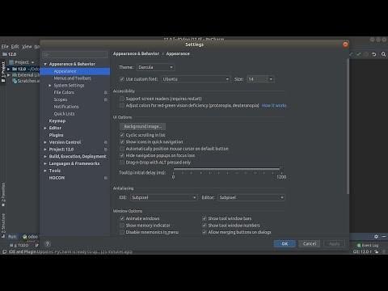Expand the Version Control settings node
Viewport: 388px width, 291px height.
pyautogui.click(x=45, y=142)
